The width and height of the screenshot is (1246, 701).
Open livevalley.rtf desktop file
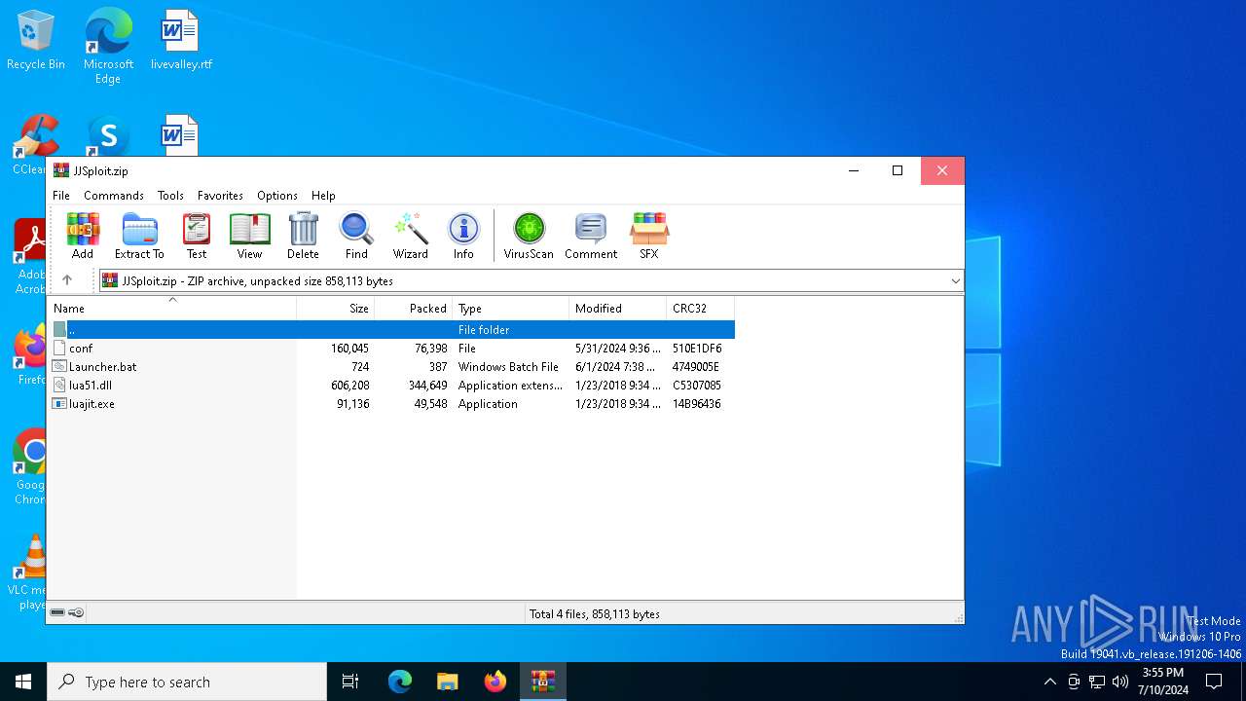(181, 41)
